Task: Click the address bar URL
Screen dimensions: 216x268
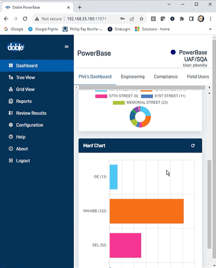Action: point(86,19)
